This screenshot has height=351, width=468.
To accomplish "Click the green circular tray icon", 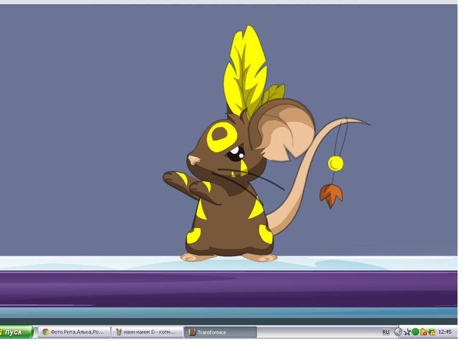I will point(415,332).
